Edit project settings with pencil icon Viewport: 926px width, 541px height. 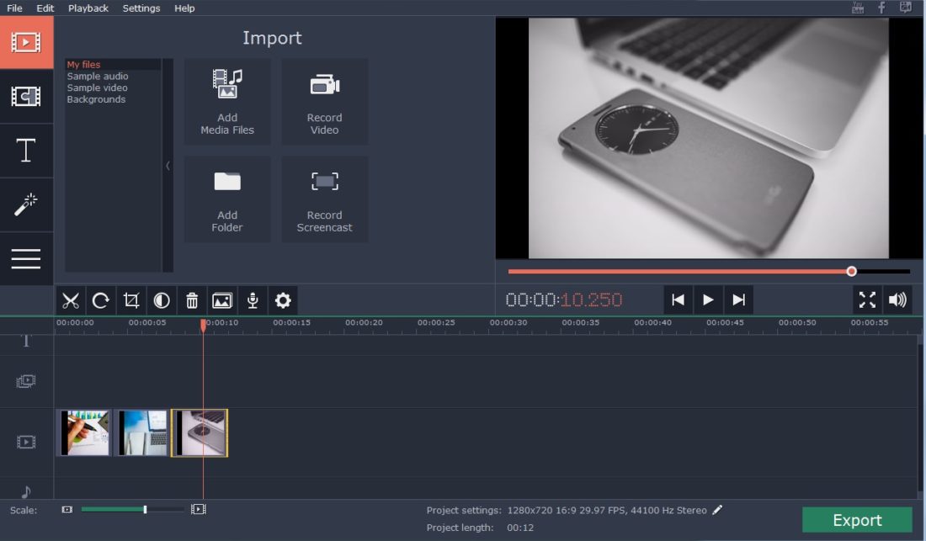(717, 510)
